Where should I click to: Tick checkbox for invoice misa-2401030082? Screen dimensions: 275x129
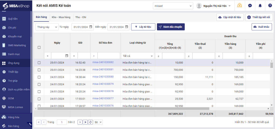point(39,63)
